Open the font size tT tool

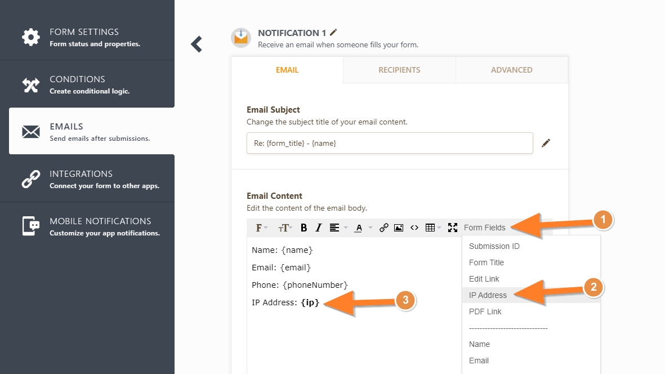pos(285,228)
